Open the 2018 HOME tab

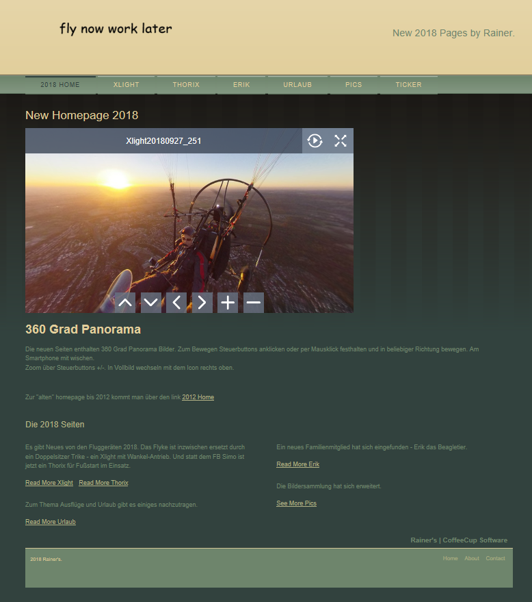coord(60,85)
